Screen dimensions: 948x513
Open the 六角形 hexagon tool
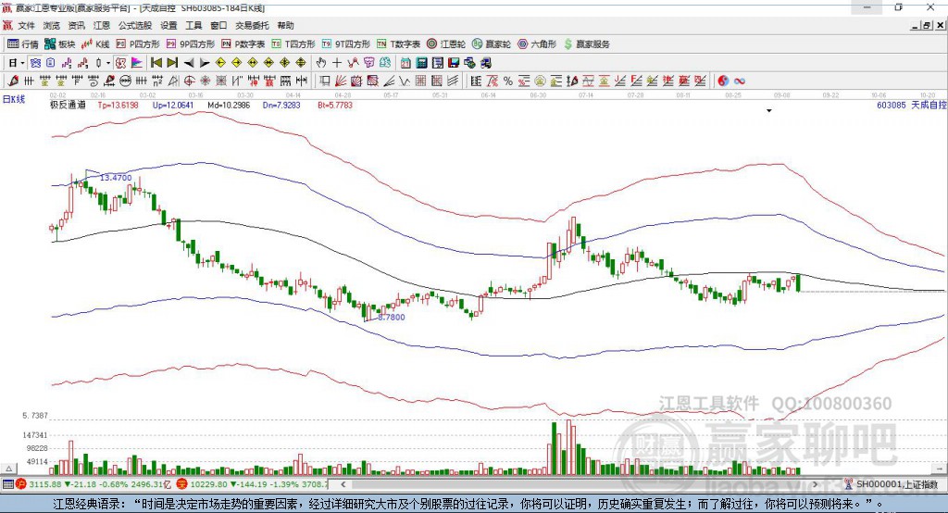point(537,44)
